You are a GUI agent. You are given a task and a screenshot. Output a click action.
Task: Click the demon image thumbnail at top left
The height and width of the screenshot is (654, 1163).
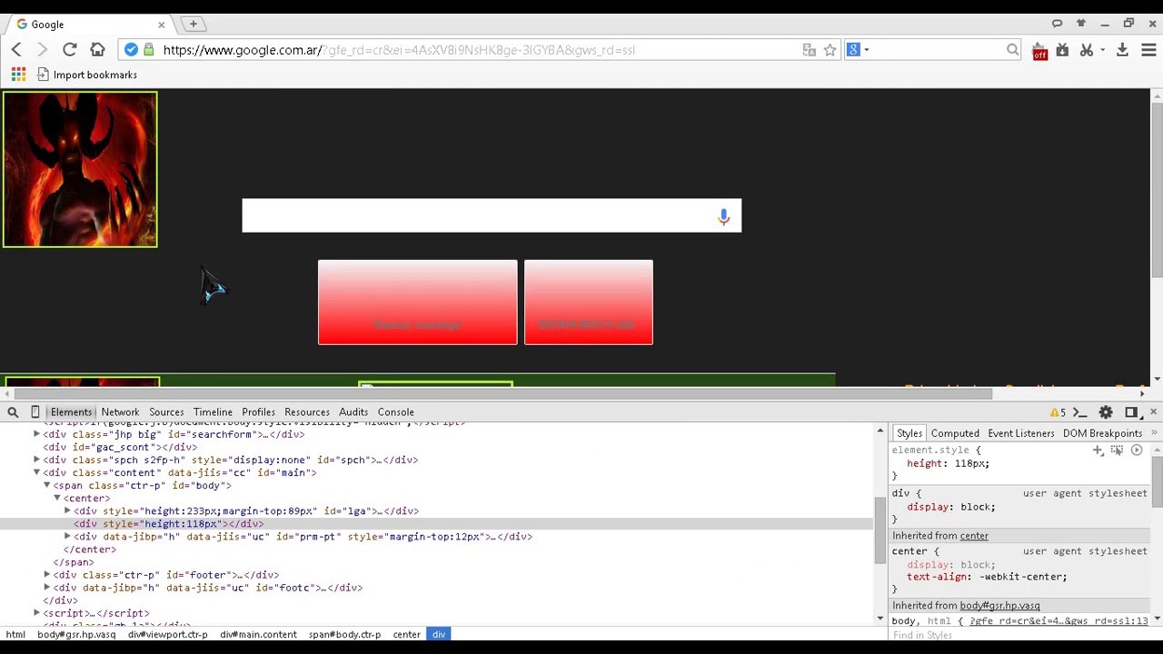(x=80, y=170)
